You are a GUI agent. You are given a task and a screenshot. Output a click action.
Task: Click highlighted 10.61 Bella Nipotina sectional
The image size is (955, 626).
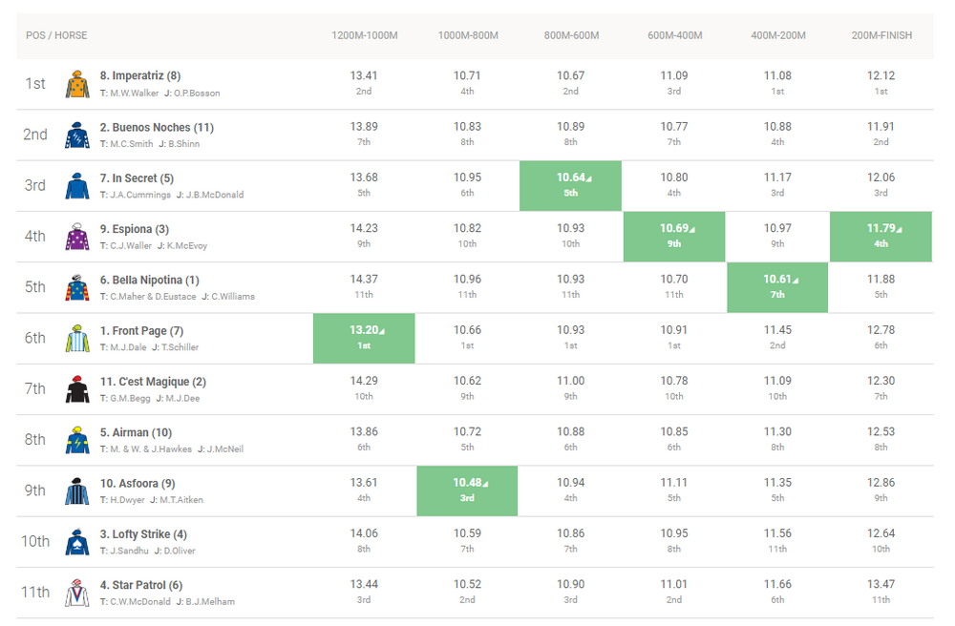coord(777,287)
